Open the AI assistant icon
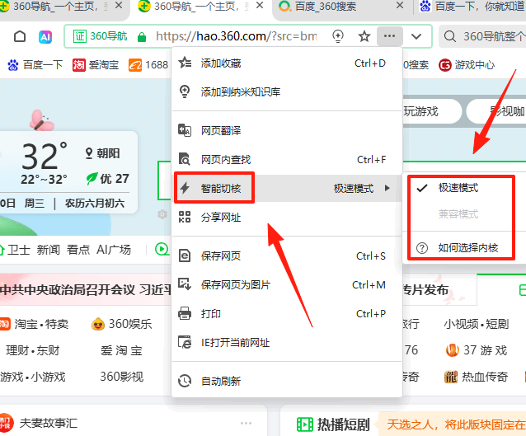Screen dimensions: 526x436 [45, 36]
